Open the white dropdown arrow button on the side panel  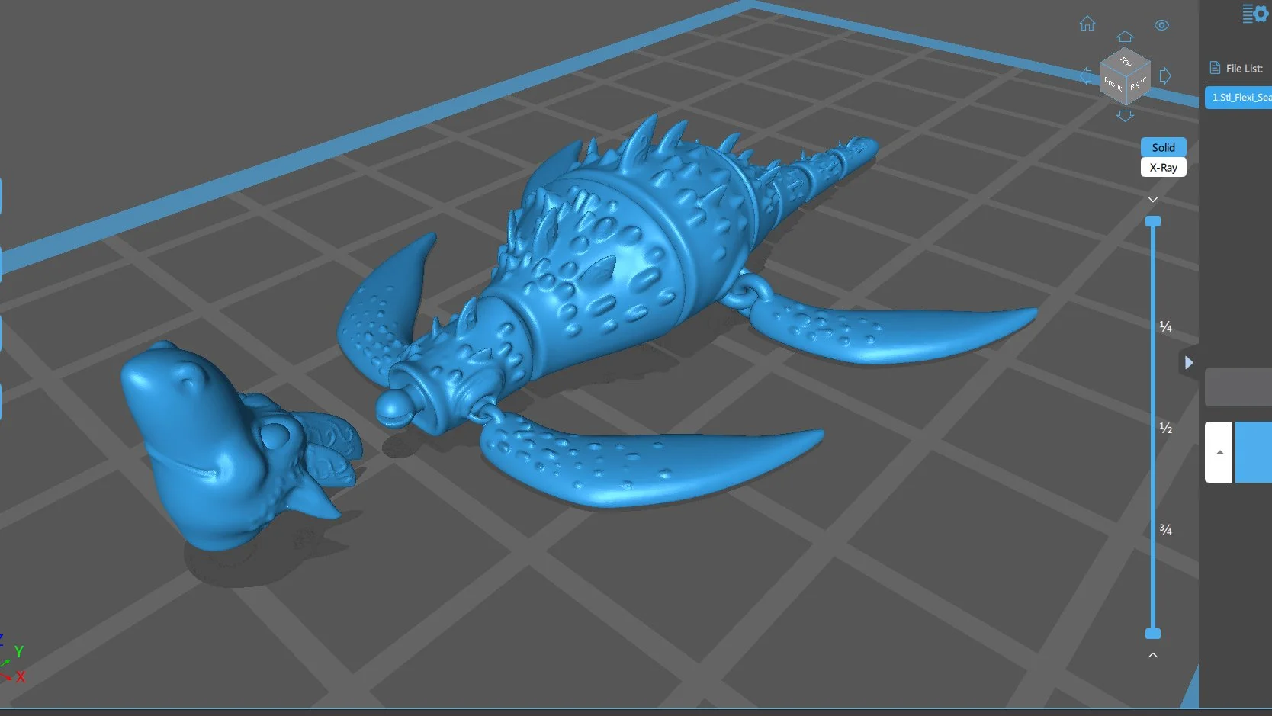click(1219, 452)
